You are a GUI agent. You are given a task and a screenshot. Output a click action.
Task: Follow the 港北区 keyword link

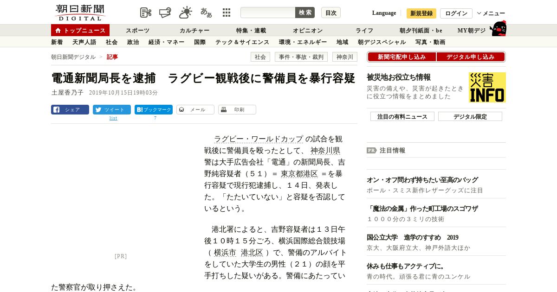tap(252, 253)
